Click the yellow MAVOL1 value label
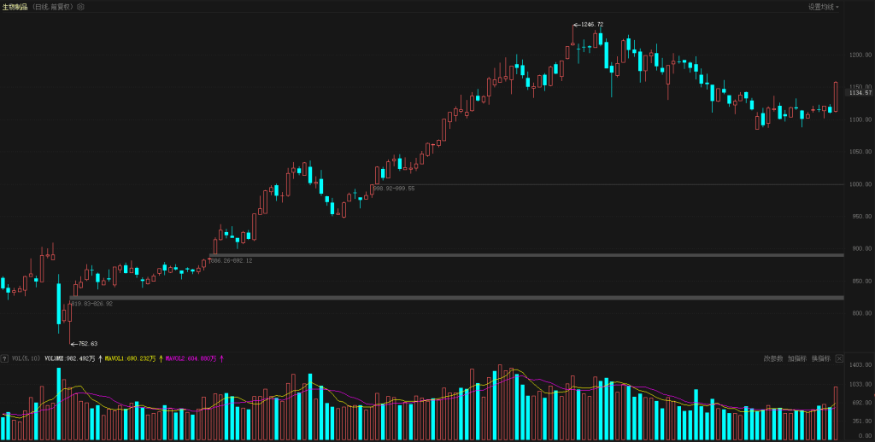This screenshot has width=875, height=442. pyautogui.click(x=130, y=358)
